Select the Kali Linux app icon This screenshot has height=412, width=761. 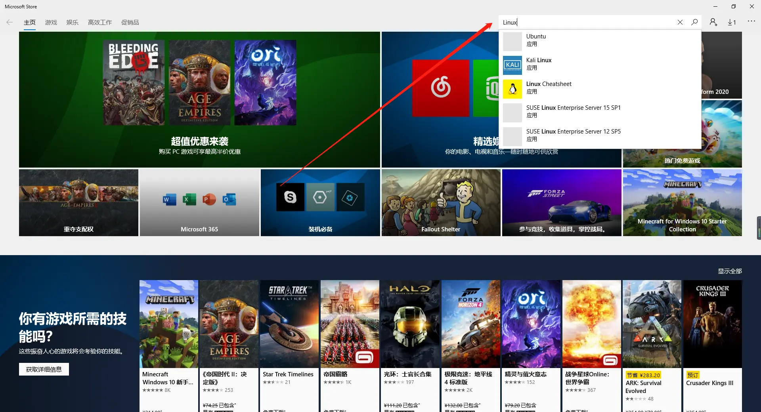pyautogui.click(x=512, y=65)
